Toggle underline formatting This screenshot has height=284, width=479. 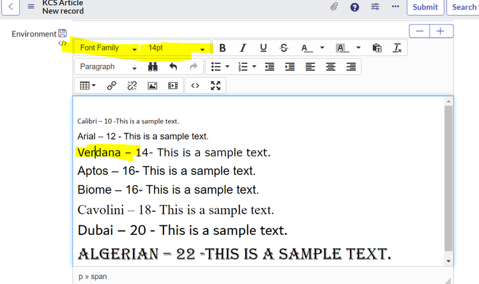(x=263, y=48)
